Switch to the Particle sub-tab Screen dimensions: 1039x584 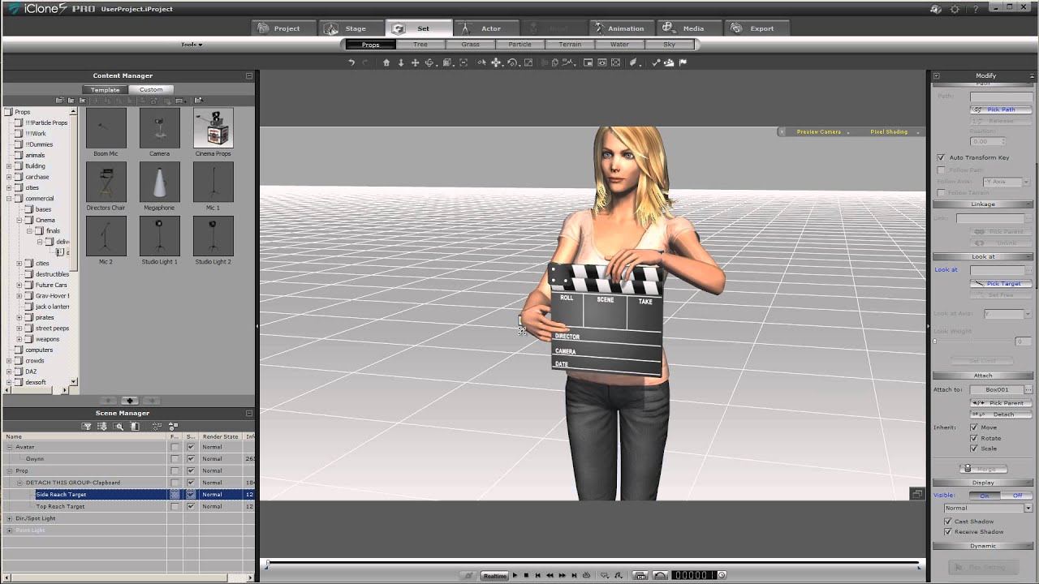pyautogui.click(x=520, y=45)
